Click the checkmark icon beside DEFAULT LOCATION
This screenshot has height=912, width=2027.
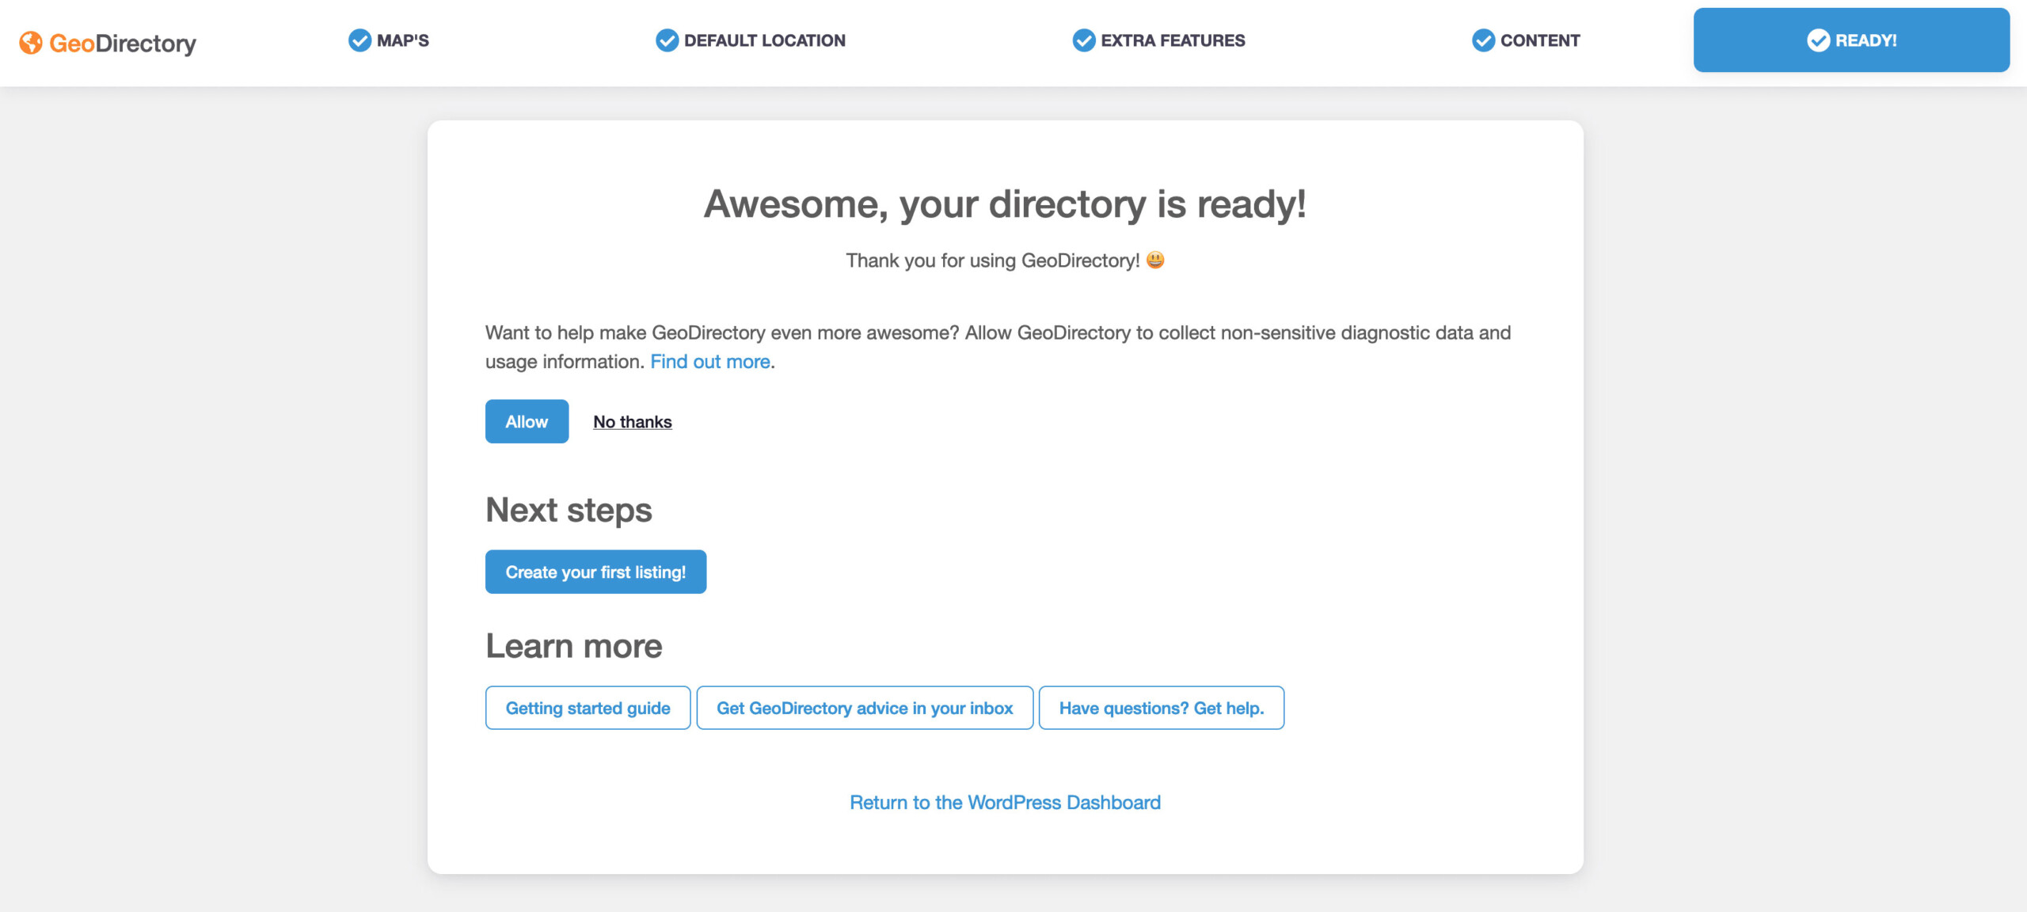(x=667, y=40)
